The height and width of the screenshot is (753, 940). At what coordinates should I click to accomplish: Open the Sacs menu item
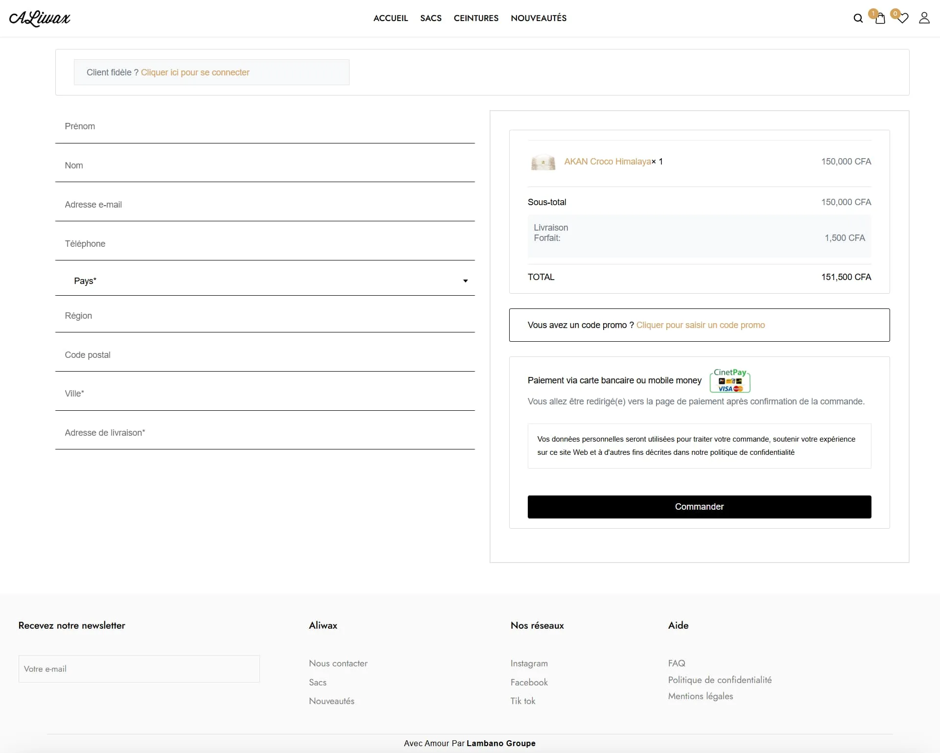(430, 18)
